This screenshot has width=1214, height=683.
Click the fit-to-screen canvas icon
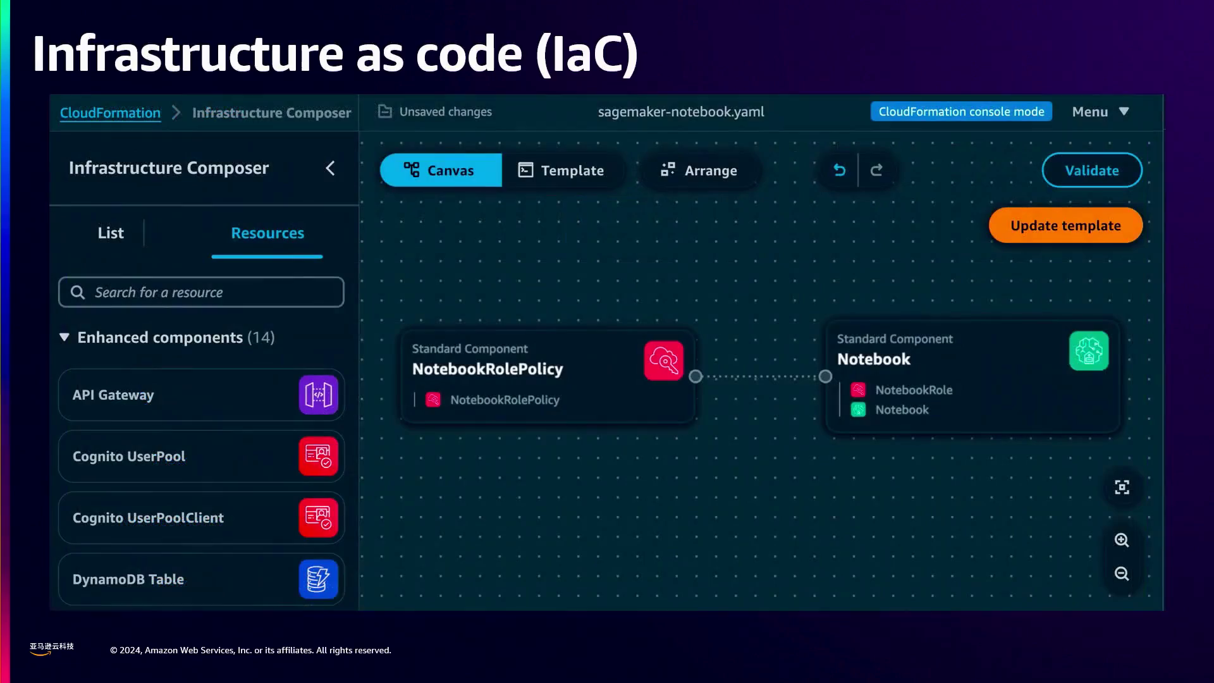coord(1122,487)
